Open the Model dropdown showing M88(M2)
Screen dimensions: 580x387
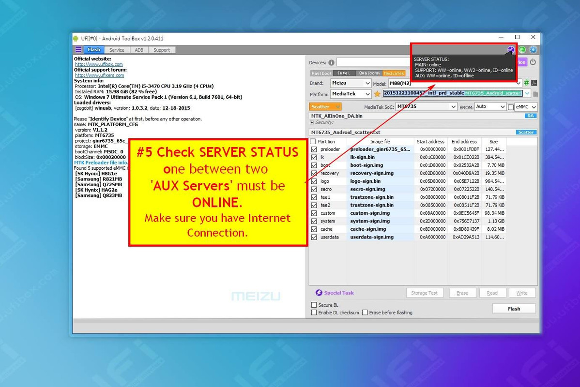(455, 83)
